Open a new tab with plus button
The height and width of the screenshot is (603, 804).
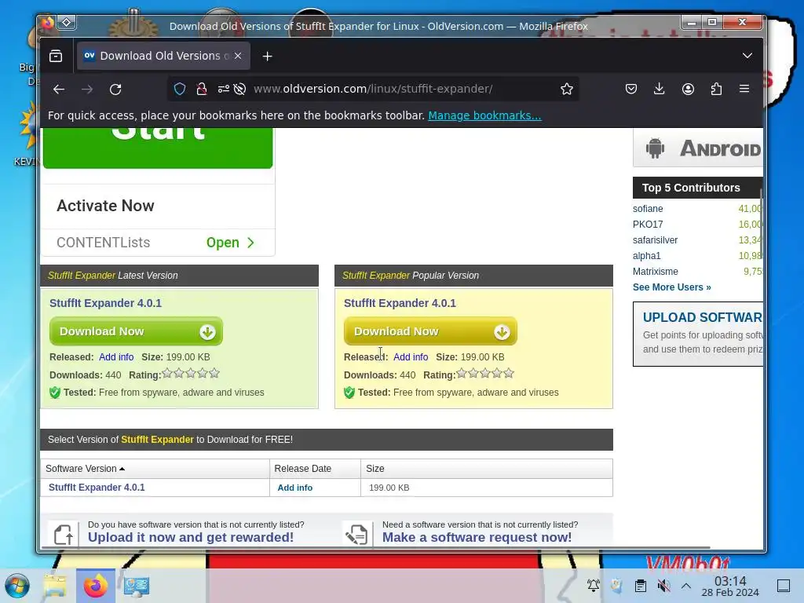[x=267, y=56]
